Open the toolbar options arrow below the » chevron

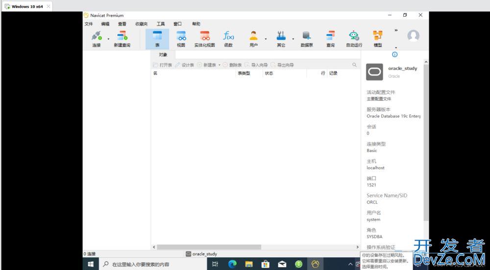tap(396, 48)
